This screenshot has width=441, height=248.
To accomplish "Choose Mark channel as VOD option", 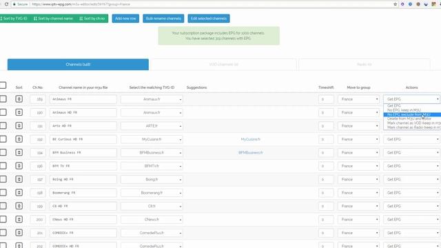I will pos(412,123).
